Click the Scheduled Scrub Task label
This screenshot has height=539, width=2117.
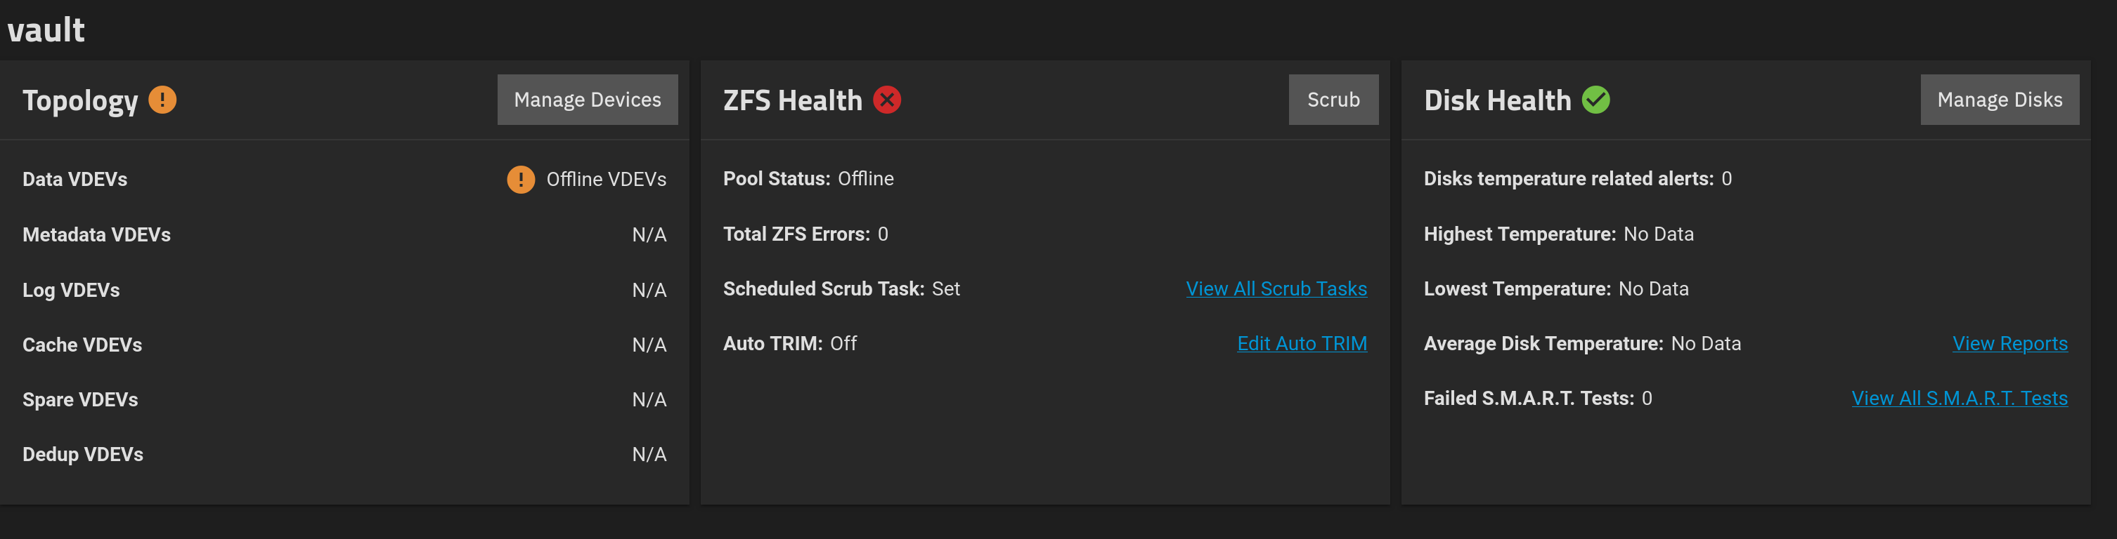pos(824,288)
